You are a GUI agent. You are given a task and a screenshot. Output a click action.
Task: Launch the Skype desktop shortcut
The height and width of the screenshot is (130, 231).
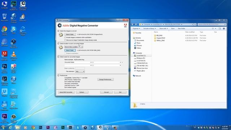click(14, 30)
